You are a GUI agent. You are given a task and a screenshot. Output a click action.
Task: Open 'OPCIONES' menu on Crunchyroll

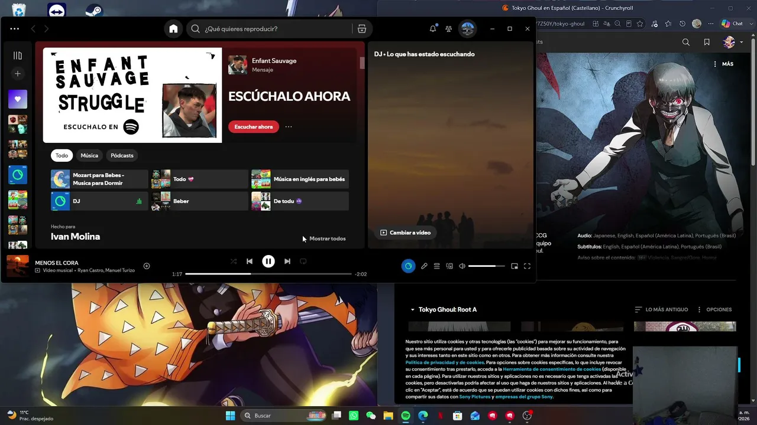pos(714,309)
